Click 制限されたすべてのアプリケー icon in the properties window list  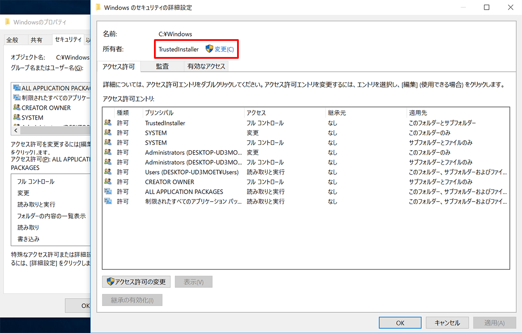pyautogui.click(x=17, y=98)
